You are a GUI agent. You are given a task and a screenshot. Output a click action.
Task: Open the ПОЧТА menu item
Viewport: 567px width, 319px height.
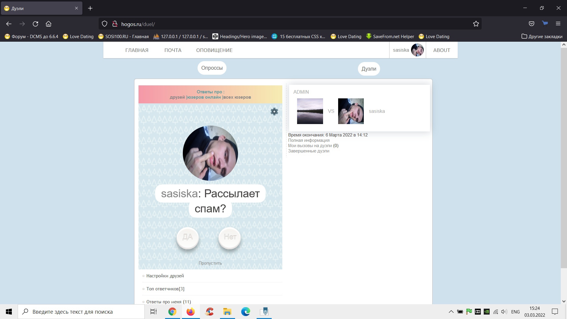(173, 50)
